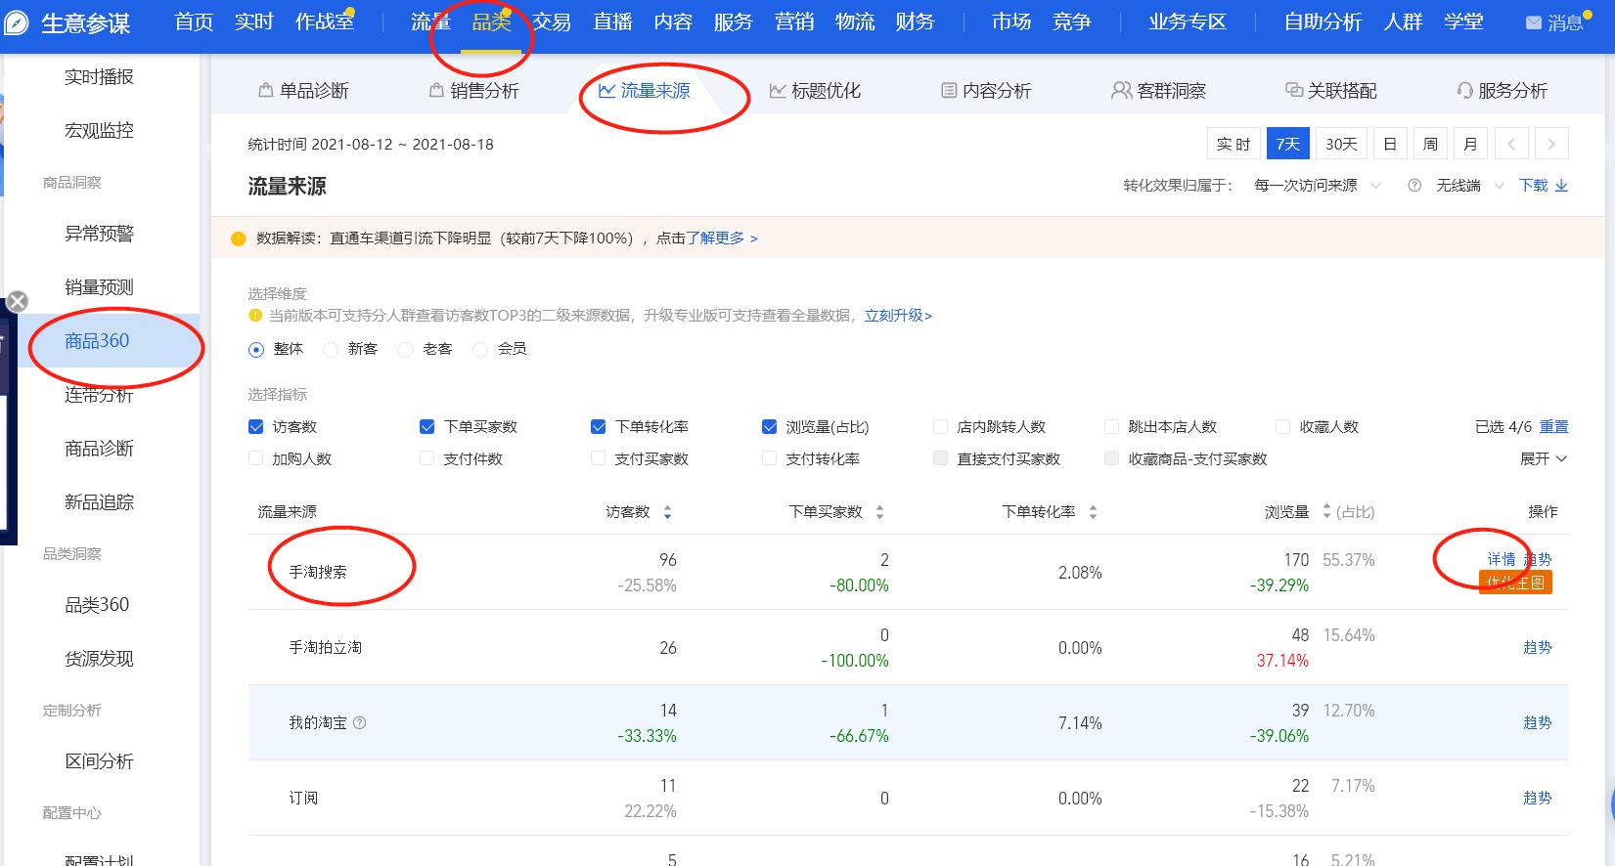
Task: Select the 会员 radio button
Action: click(x=479, y=349)
